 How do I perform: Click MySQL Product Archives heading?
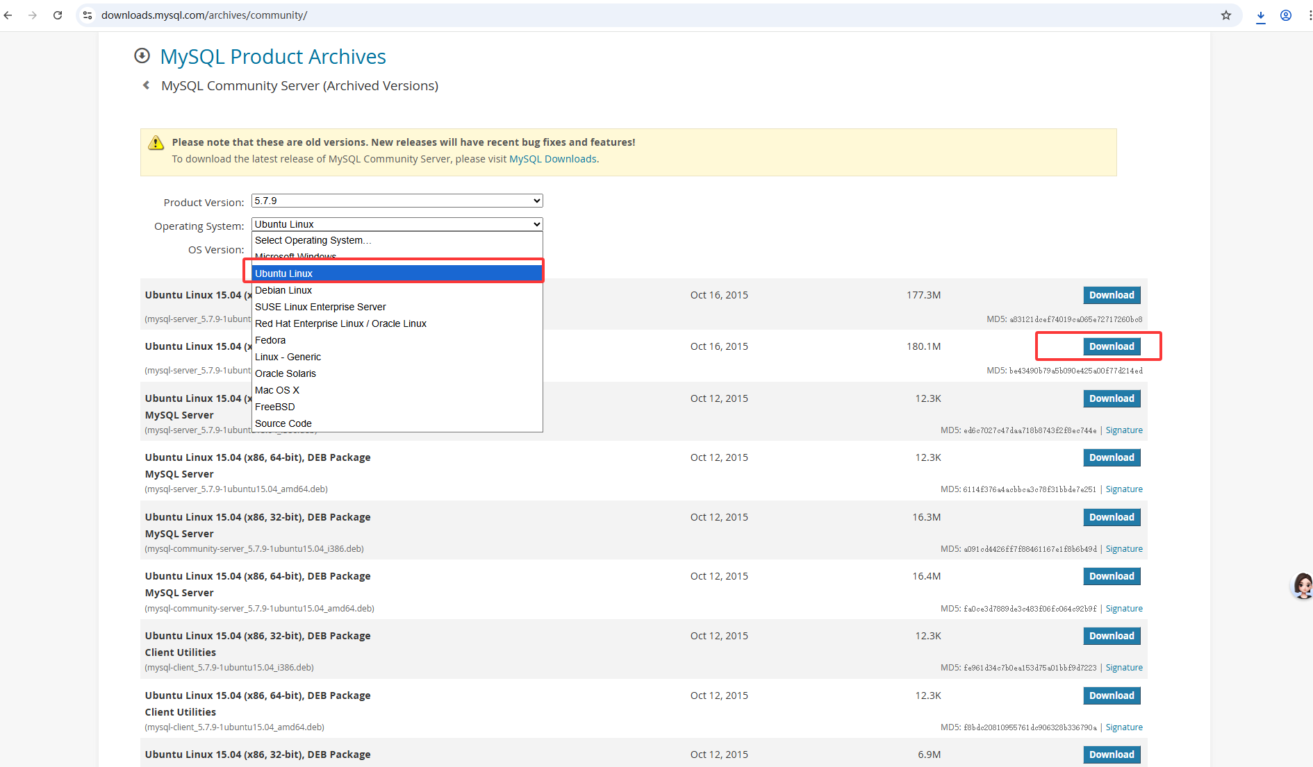pos(273,56)
